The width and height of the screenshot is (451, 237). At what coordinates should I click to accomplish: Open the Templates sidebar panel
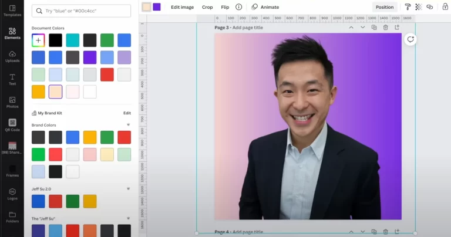(12, 10)
